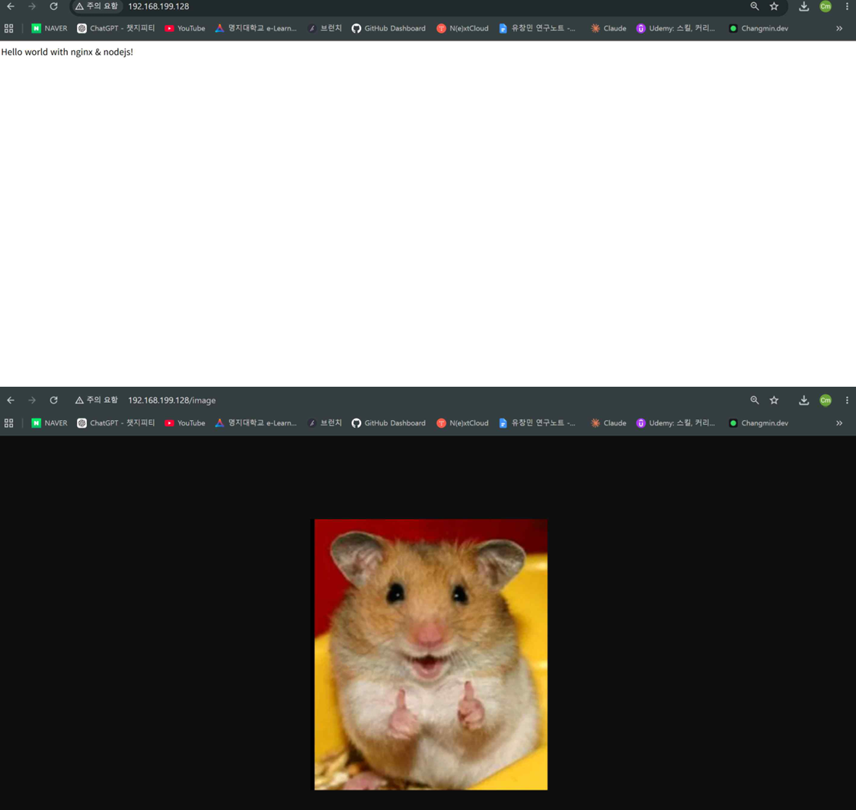The image size is (856, 810).
Task: Open ChatGPT bookmark in top bookmarks bar
Action: pos(116,28)
